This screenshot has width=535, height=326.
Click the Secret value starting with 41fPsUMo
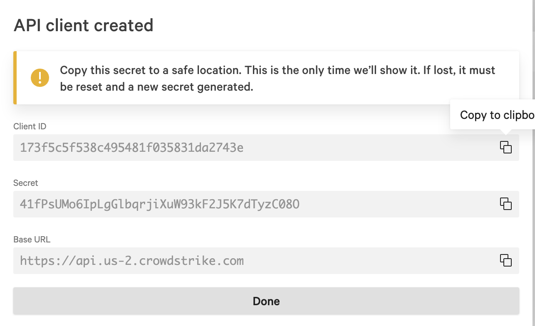click(x=160, y=204)
